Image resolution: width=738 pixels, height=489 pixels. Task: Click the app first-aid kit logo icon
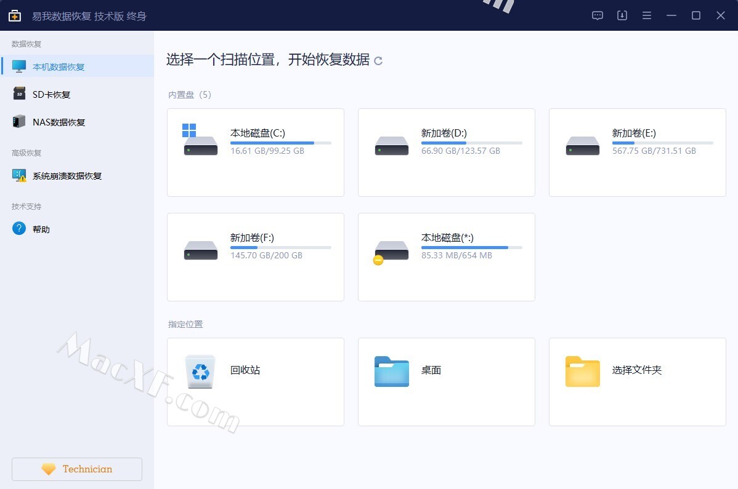(x=15, y=16)
